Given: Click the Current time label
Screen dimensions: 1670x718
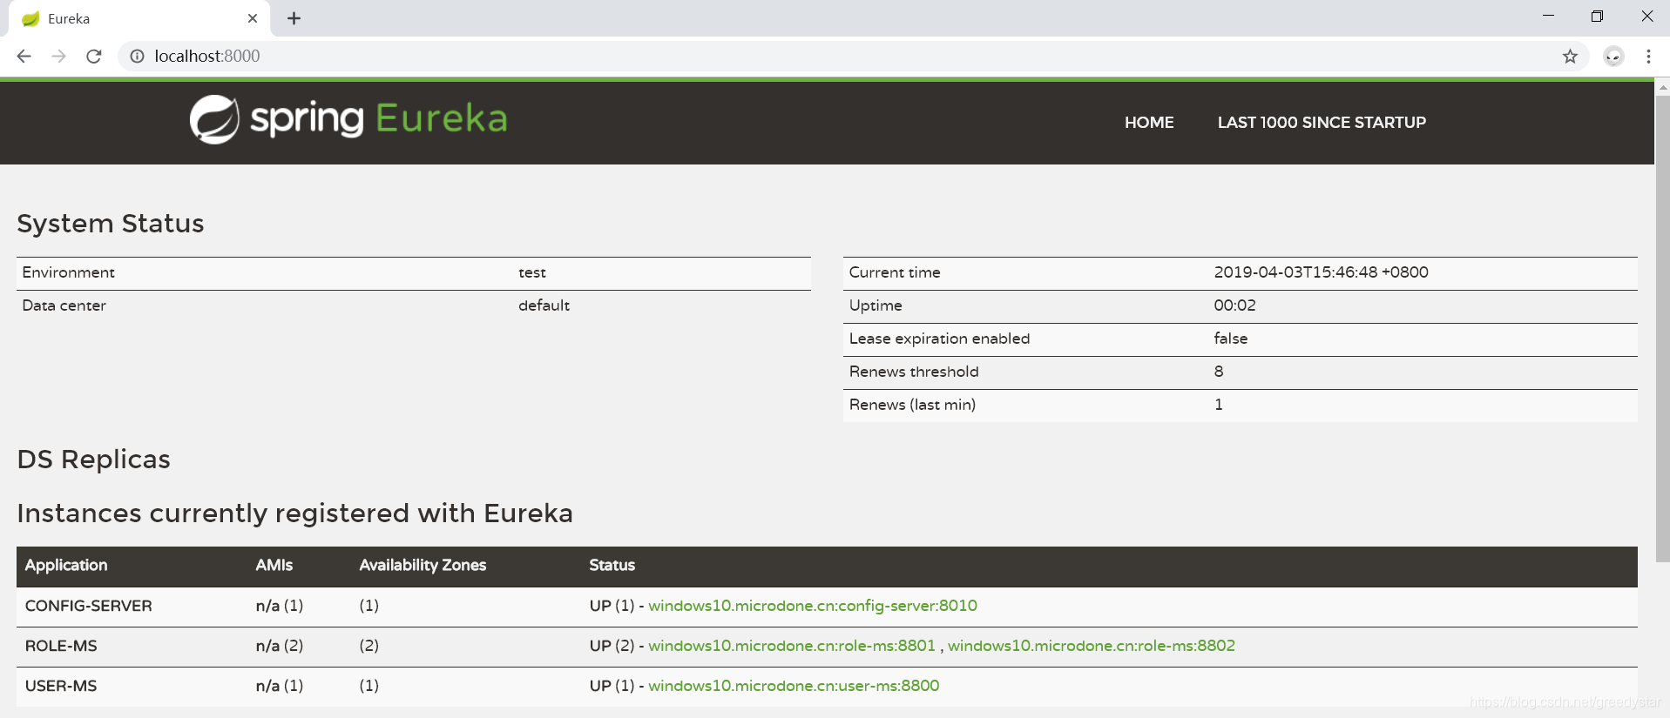Looking at the screenshot, I should (895, 272).
